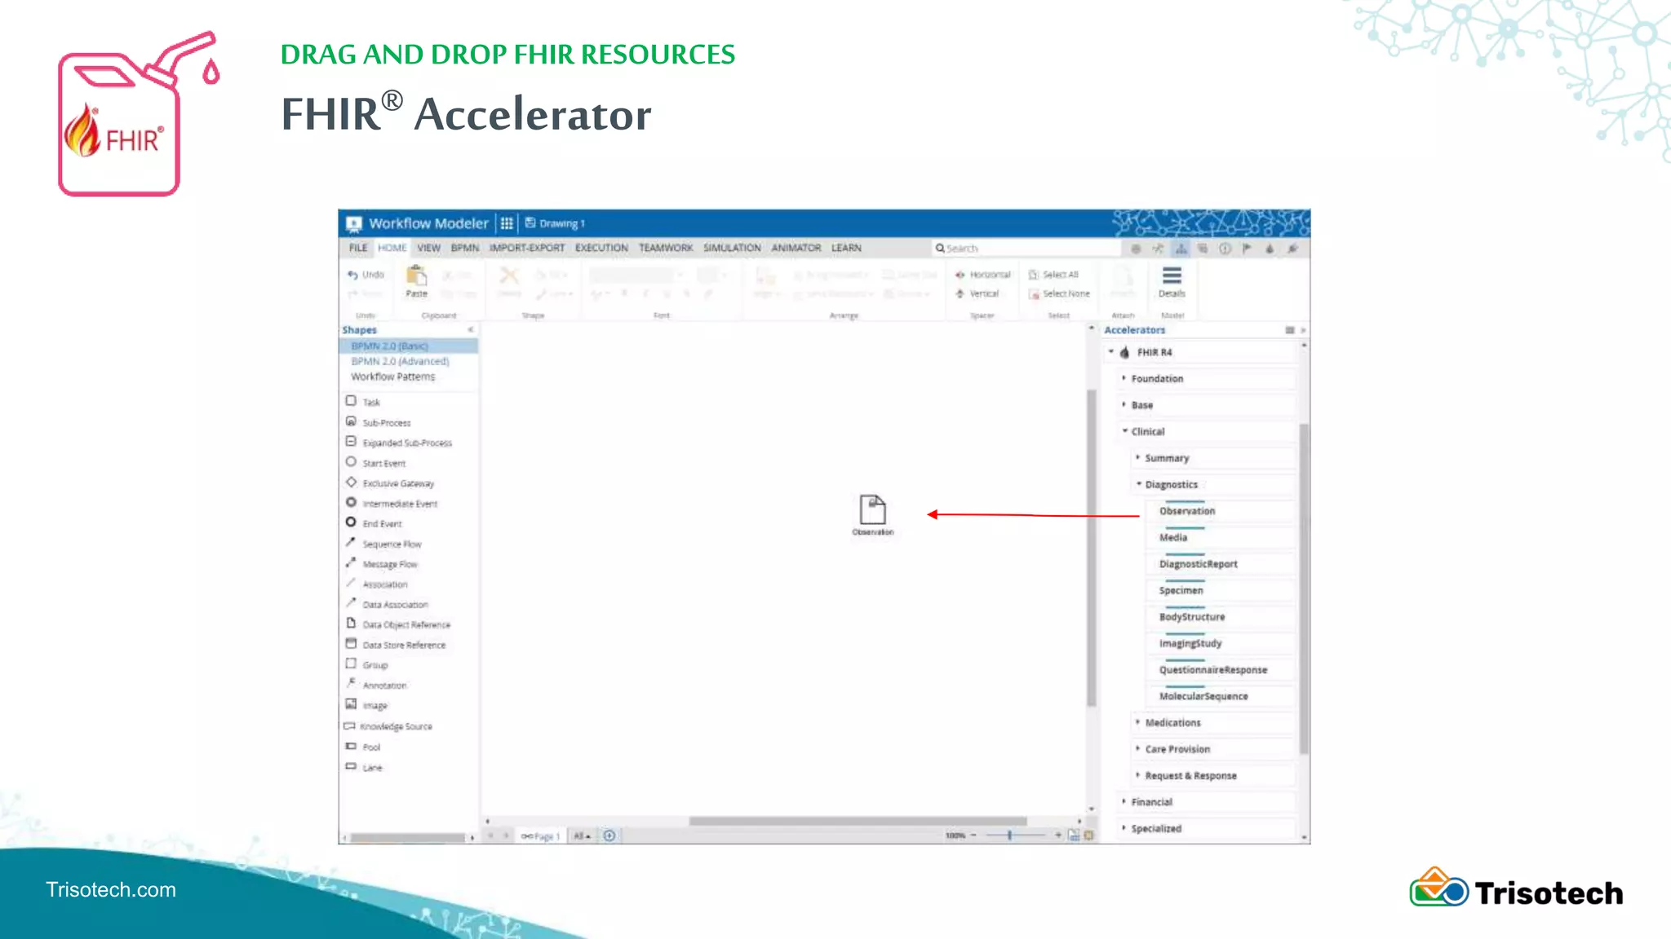Click the Accelerators panel vertical scrollbar
Image resolution: width=1671 pixels, height=939 pixels.
click(1304, 589)
